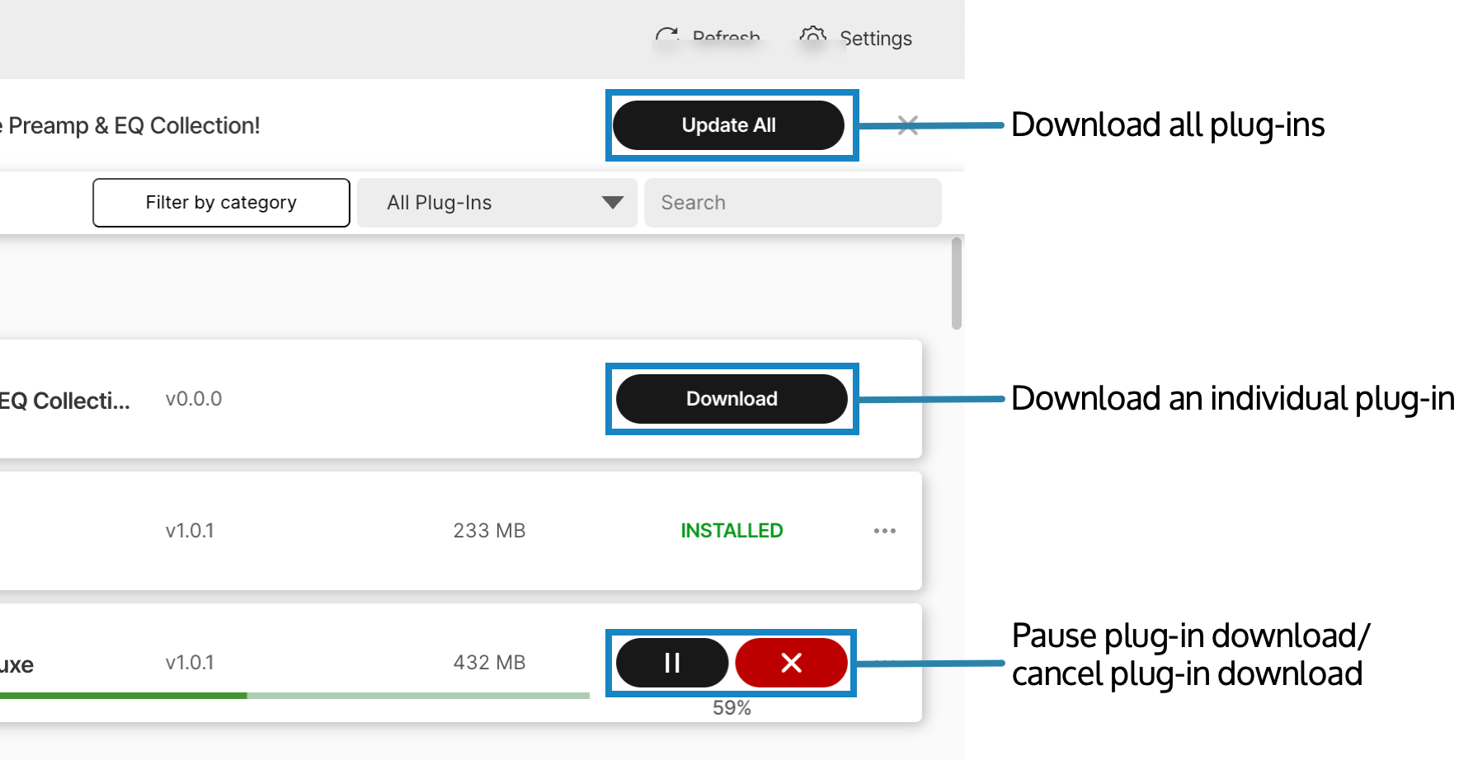Click the dropdown arrow next to All Plug-Ins
The height and width of the screenshot is (760, 1473).
[x=611, y=202]
